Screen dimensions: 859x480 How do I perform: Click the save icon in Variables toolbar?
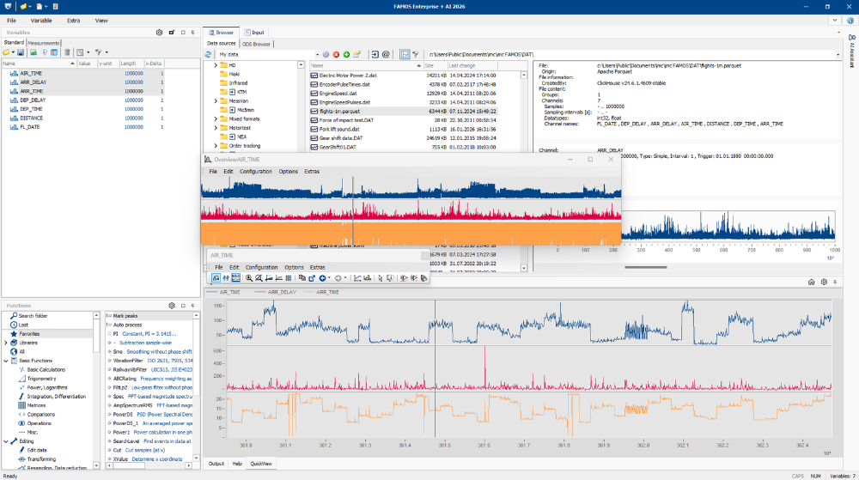(x=19, y=52)
